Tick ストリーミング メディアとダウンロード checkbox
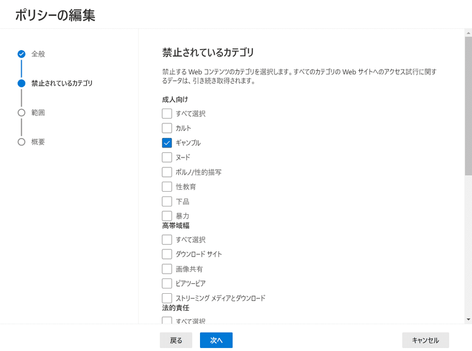The image size is (472, 351). (167, 298)
